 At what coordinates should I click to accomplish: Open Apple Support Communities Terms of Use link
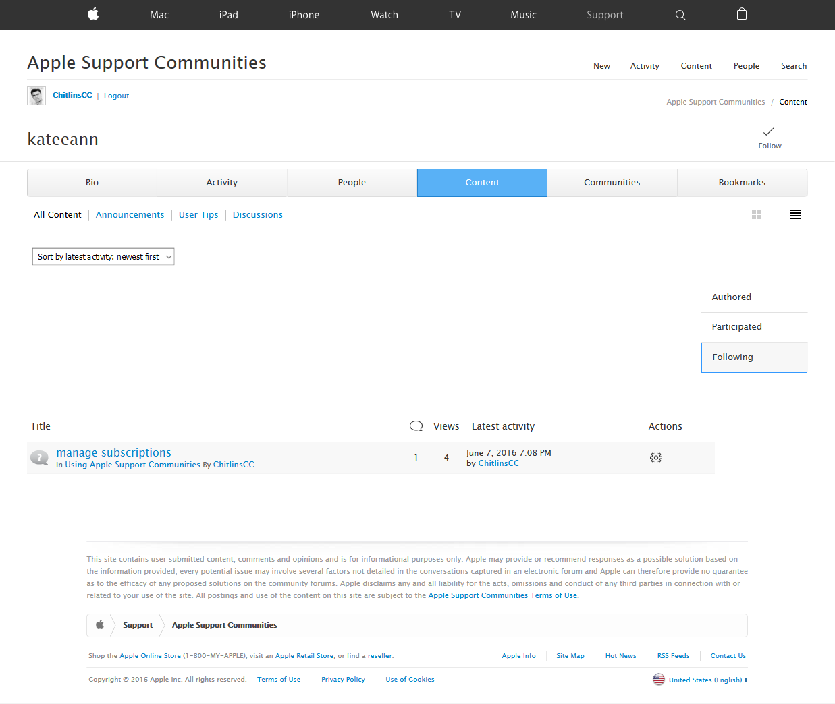503,596
